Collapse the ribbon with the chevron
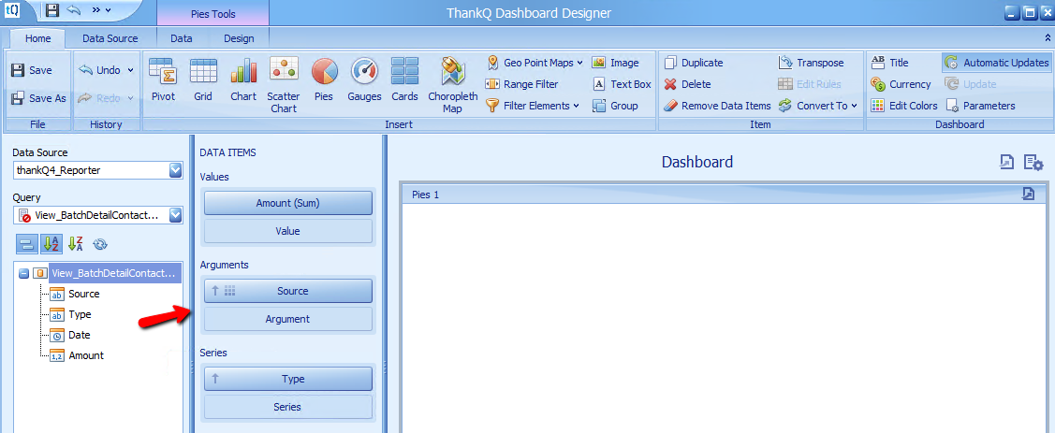The width and height of the screenshot is (1055, 433). [1047, 38]
